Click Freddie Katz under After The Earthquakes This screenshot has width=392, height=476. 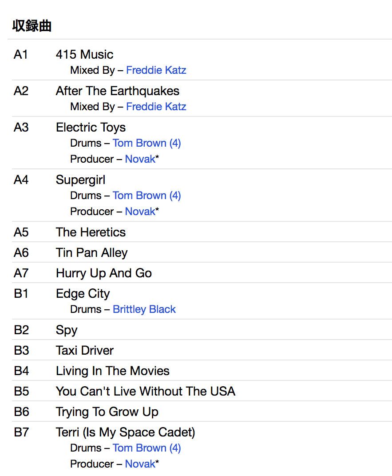point(156,107)
